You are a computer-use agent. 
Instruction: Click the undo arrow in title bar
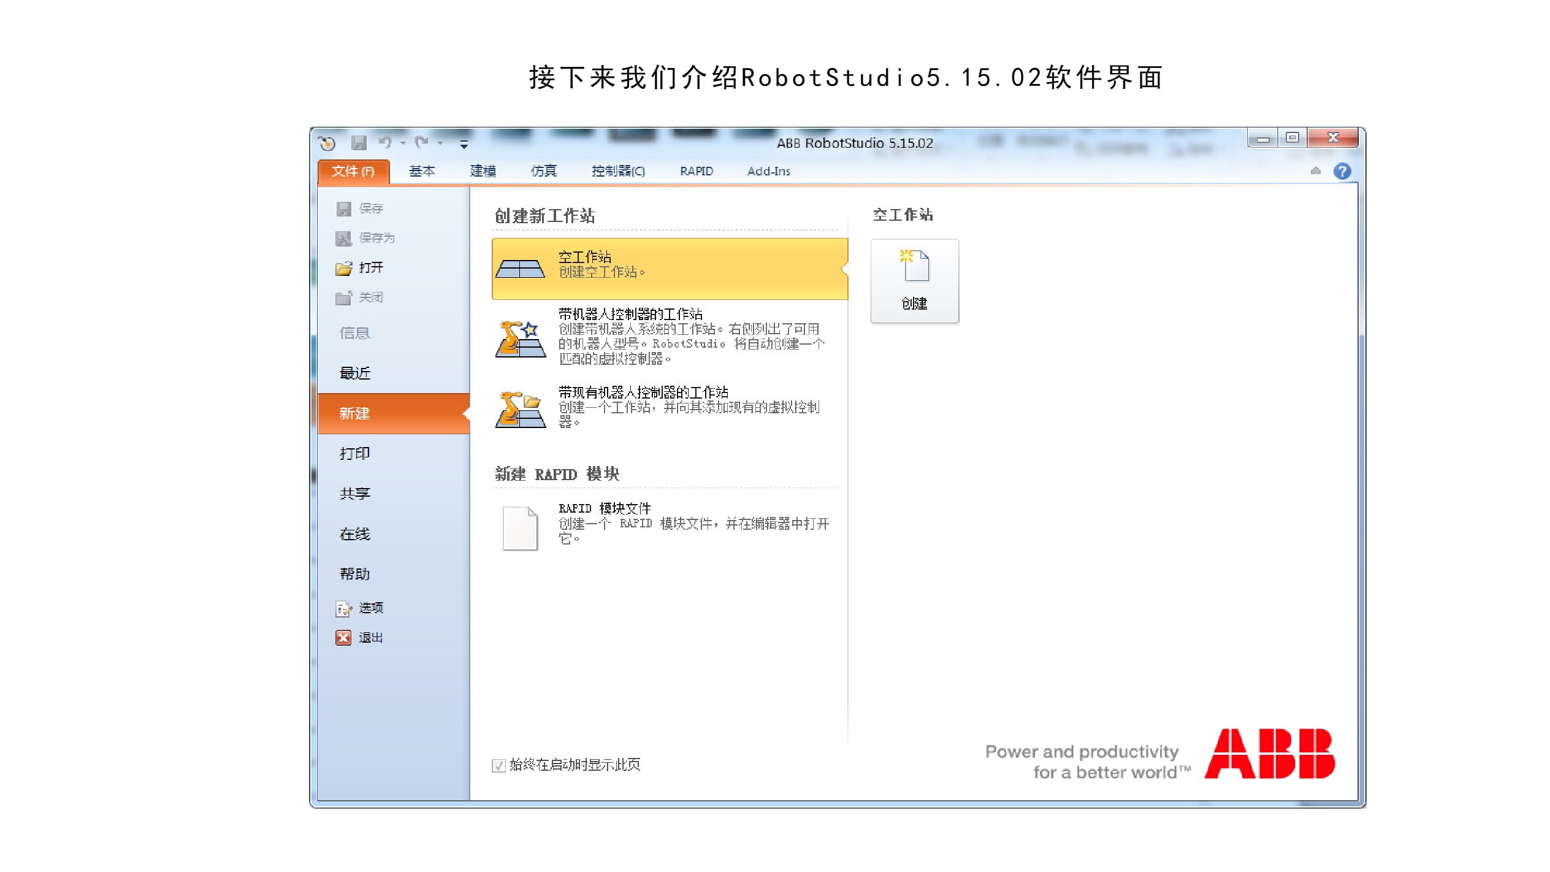click(x=385, y=143)
